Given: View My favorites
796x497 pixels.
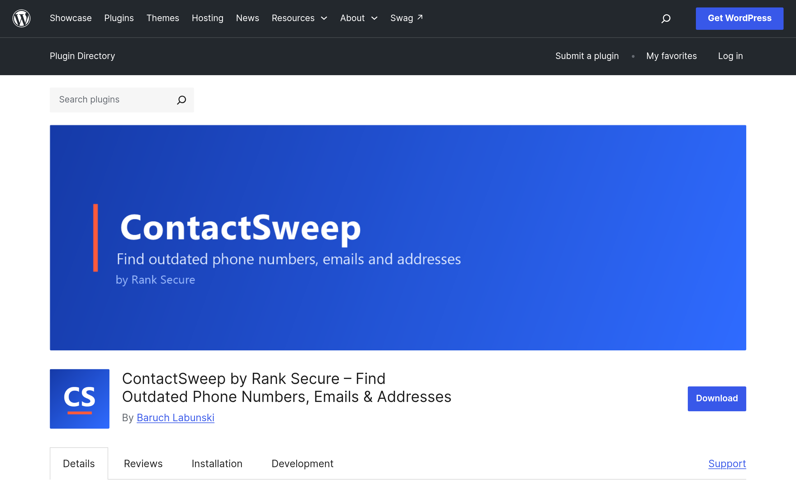Looking at the screenshot, I should 671,56.
